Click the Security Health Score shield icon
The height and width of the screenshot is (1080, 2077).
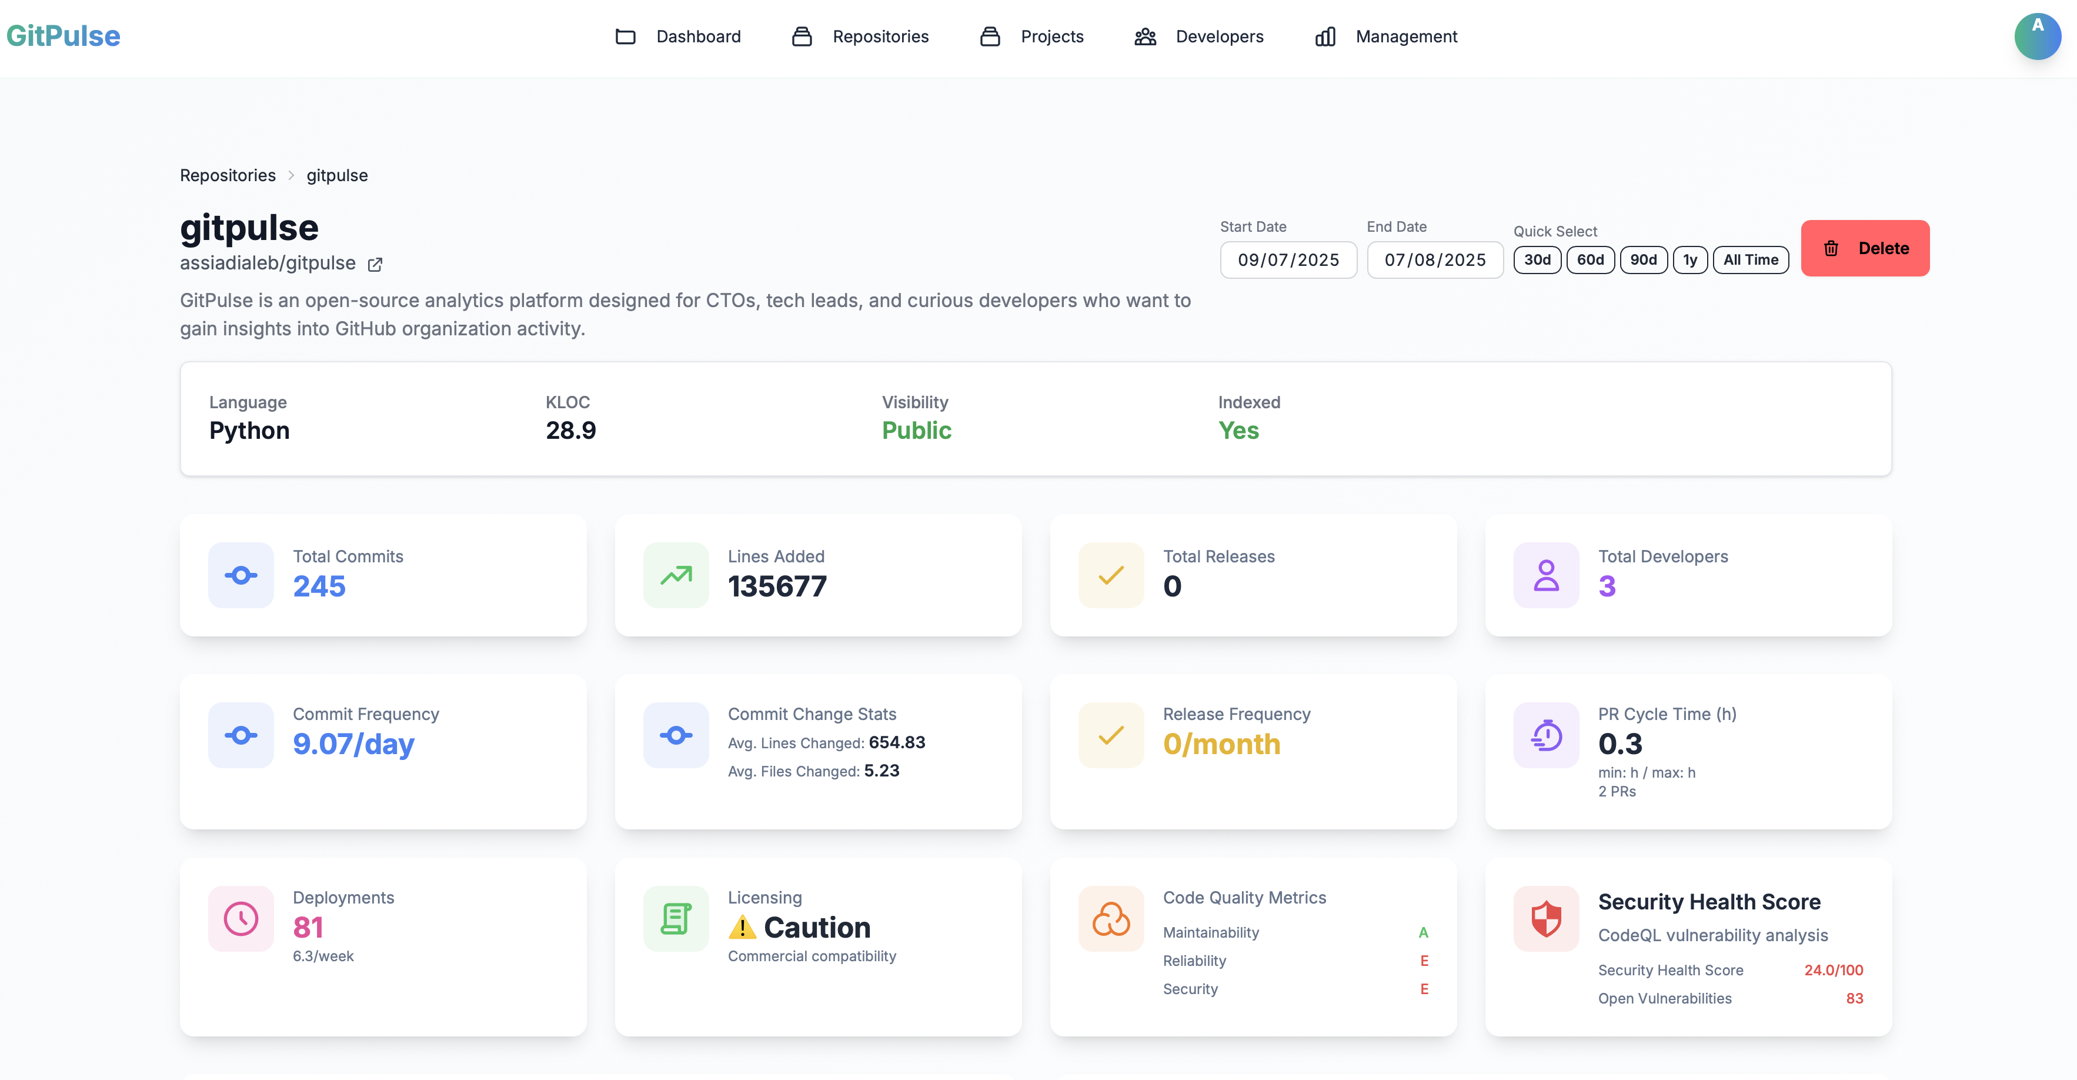(1547, 919)
